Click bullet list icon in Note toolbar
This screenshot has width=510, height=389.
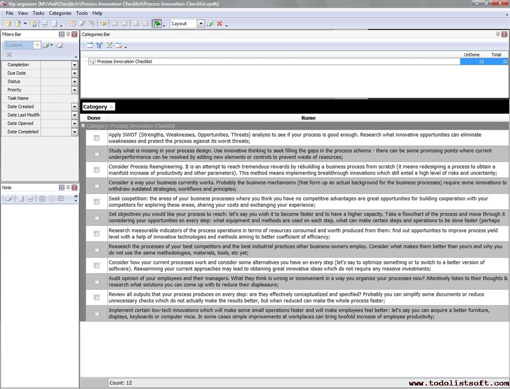(x=61, y=199)
